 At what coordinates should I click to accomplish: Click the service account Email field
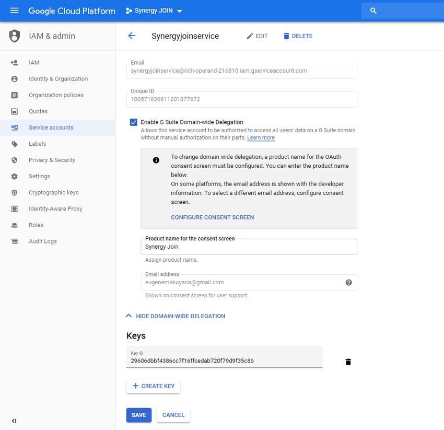point(241,71)
